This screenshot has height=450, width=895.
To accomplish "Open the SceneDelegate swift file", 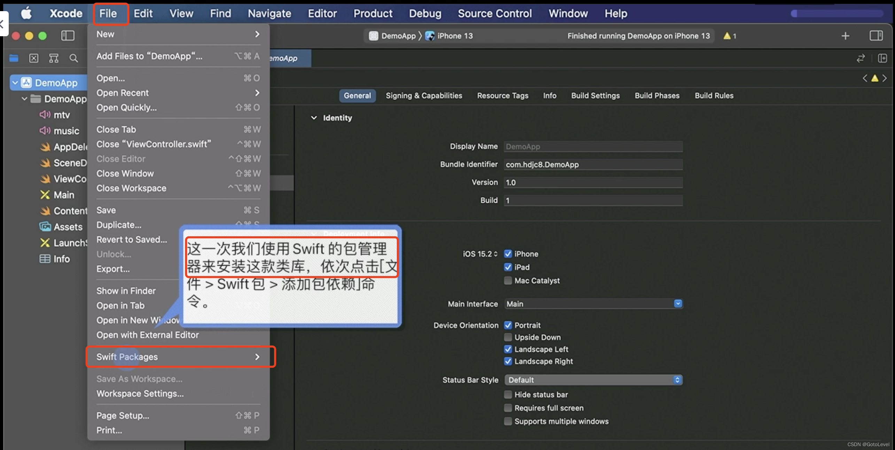I will pyautogui.click(x=63, y=163).
